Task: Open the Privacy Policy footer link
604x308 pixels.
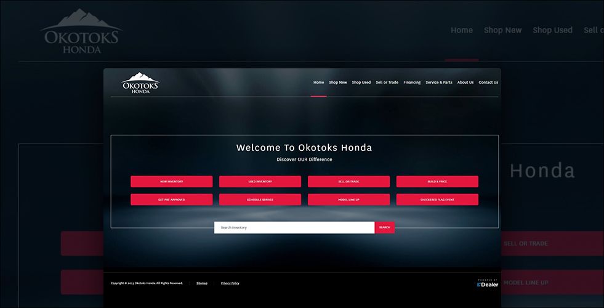Action: (230, 283)
